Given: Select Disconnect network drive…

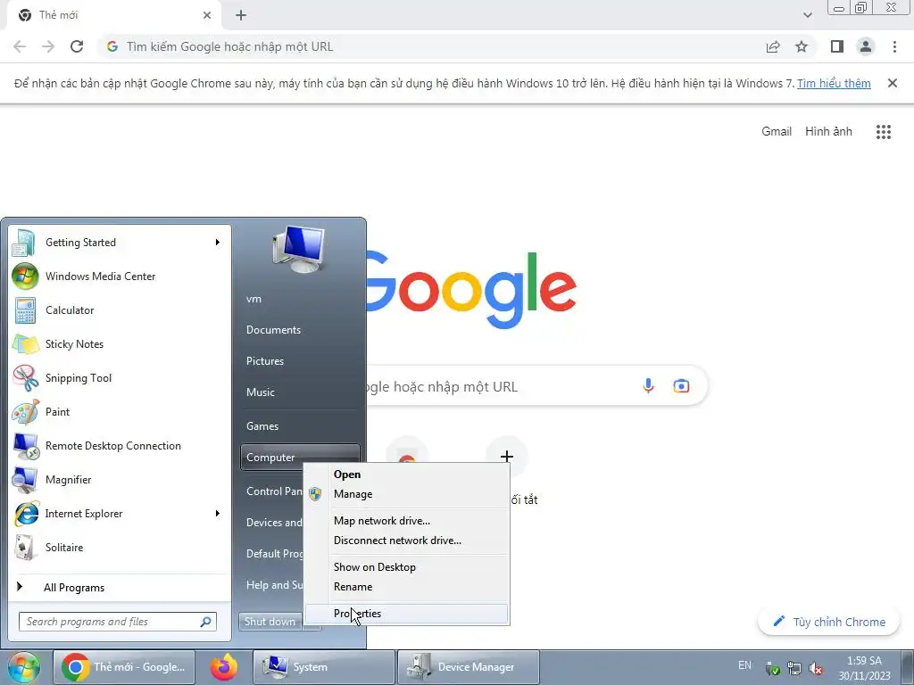Looking at the screenshot, I should (406, 541).
